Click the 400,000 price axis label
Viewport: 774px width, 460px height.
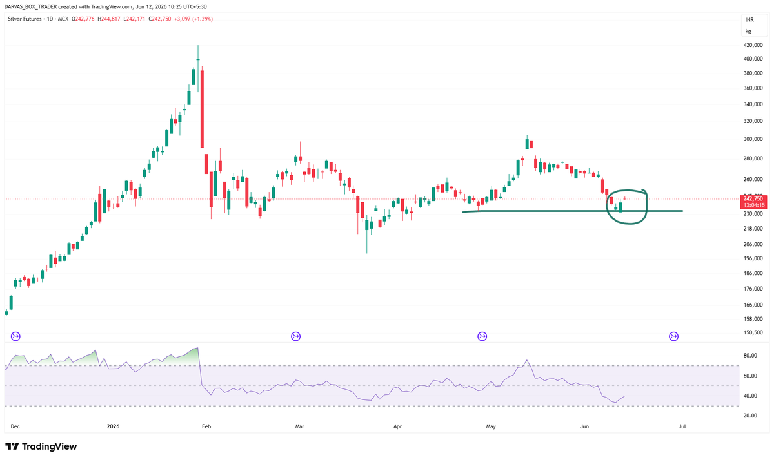[754, 59]
